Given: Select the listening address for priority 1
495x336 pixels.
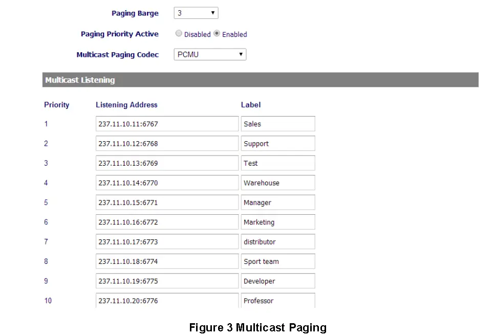Looking at the screenshot, I should [x=167, y=123].
